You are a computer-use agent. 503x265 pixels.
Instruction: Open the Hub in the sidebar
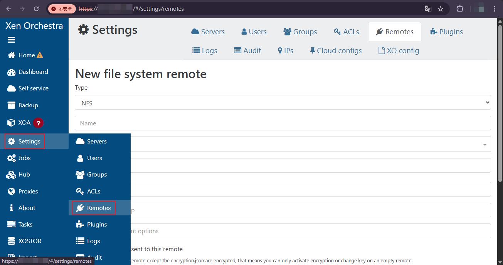click(19, 175)
